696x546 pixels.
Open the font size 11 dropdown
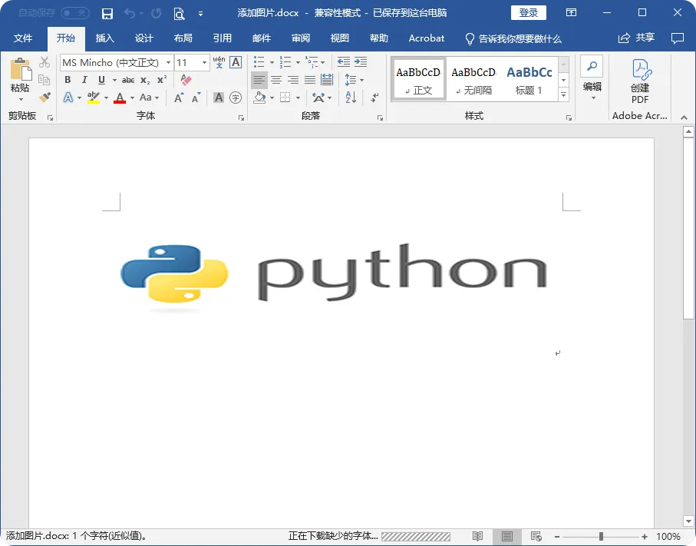(204, 63)
